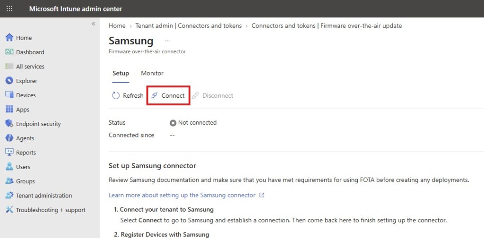This screenshot has height=238, width=484.
Task: Open the app launcher waffle icon
Action: click(x=9, y=8)
